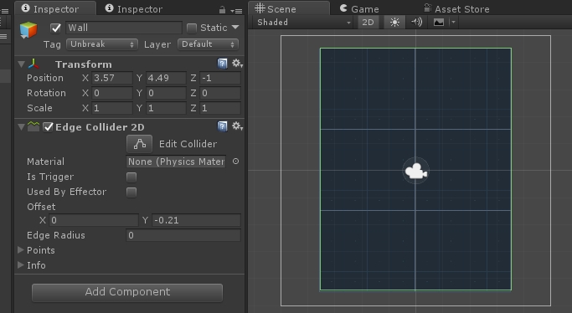Enable the Is Trigger checkbox
The height and width of the screenshot is (313, 572).
click(131, 177)
